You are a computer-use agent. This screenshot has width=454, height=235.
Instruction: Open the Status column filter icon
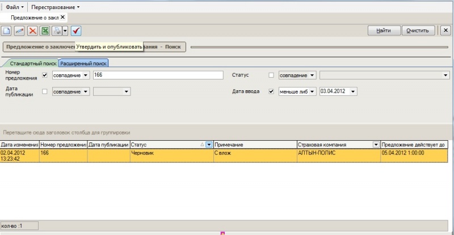[x=209, y=145]
